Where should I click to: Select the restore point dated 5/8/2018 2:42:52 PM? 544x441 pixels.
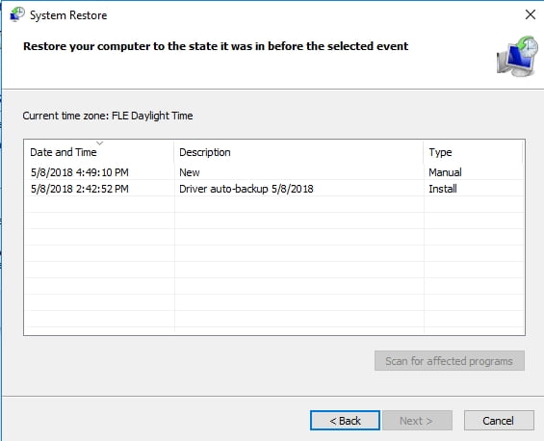273,189
